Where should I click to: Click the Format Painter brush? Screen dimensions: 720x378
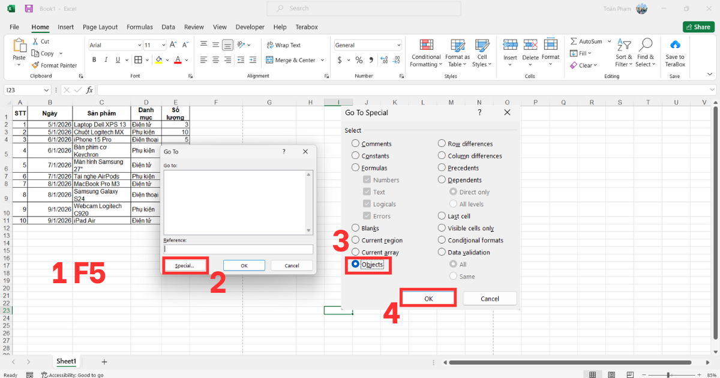35,65
